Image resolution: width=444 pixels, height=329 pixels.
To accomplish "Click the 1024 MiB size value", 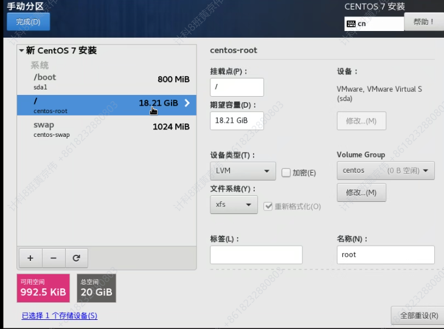I will coord(171,126).
